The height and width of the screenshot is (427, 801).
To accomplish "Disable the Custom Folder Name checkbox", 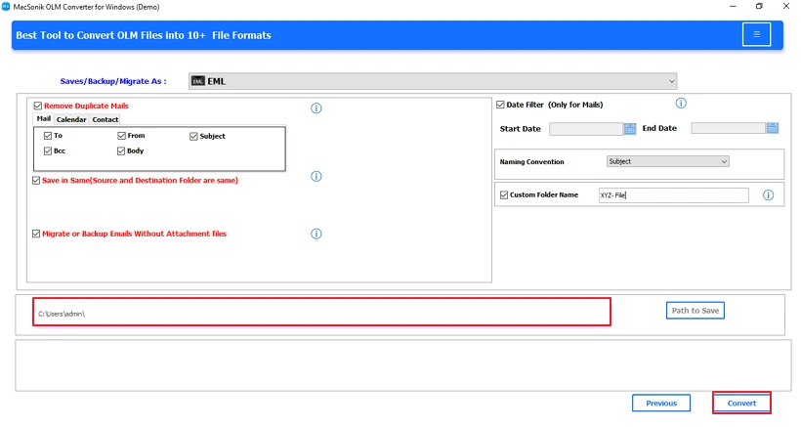I will (x=503, y=195).
